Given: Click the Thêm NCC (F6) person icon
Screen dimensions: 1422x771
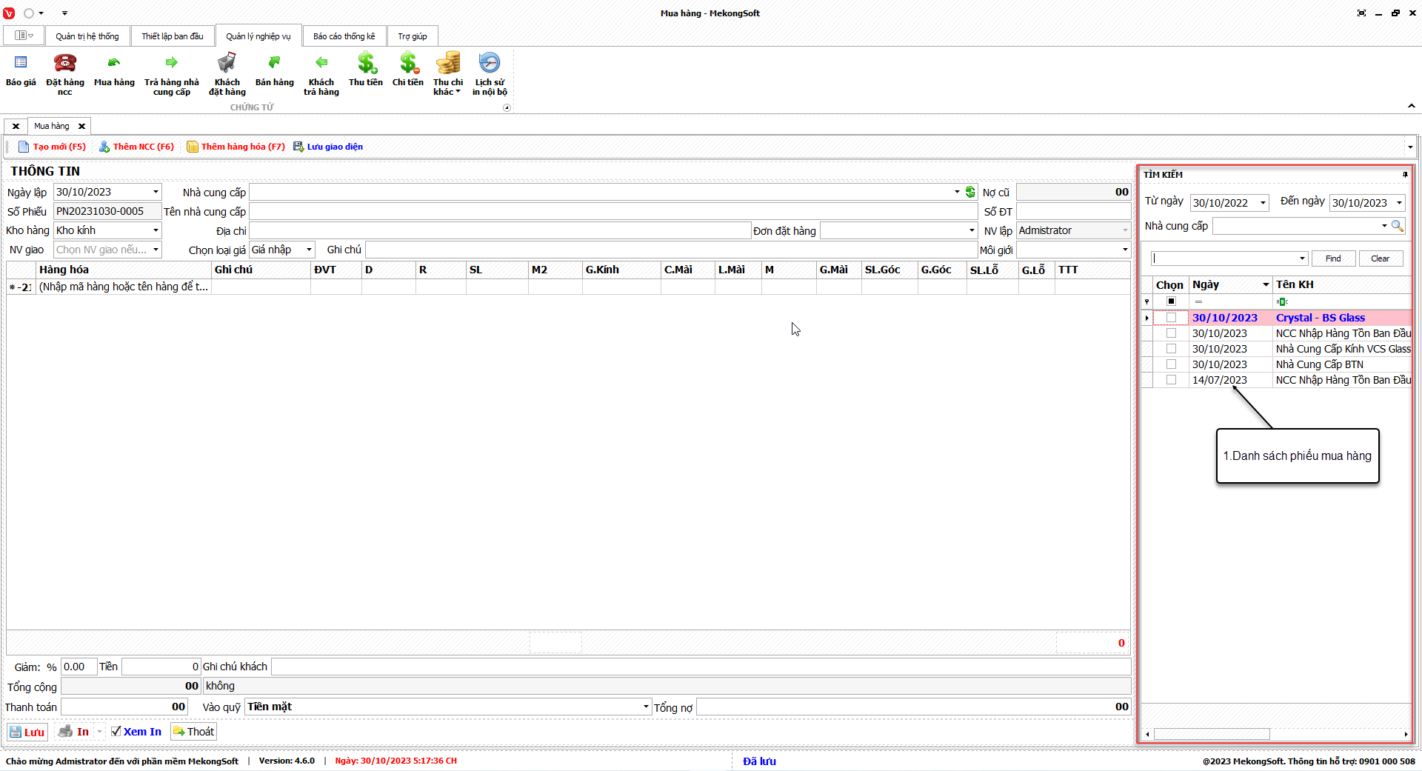Looking at the screenshot, I should (104, 147).
